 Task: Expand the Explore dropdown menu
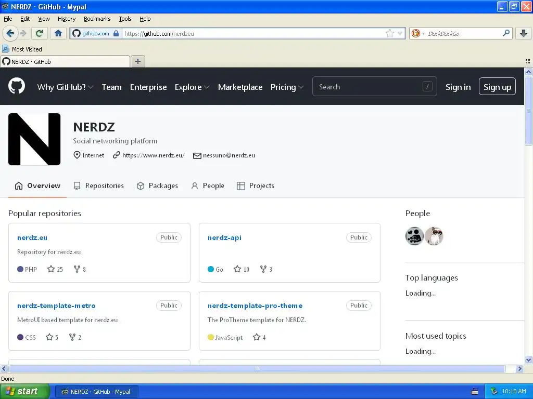(192, 87)
